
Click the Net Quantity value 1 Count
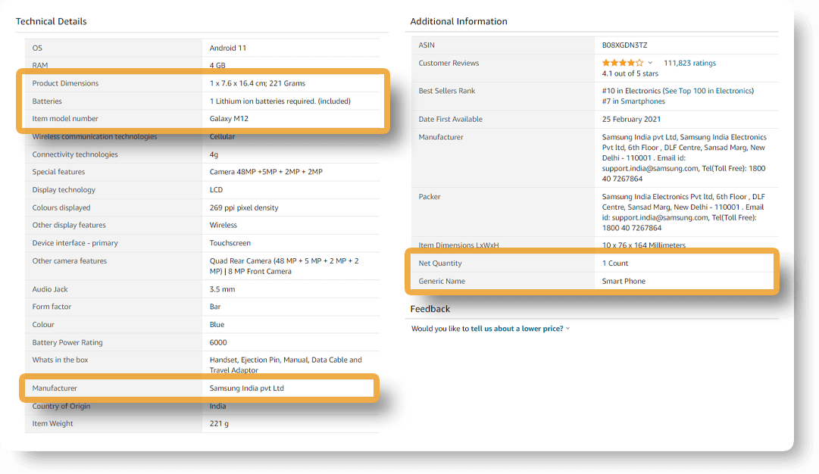(x=614, y=264)
